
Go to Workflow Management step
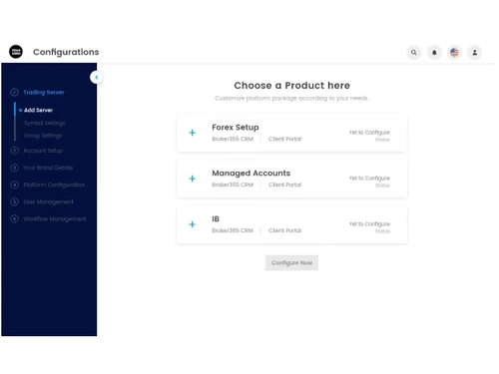(55, 219)
